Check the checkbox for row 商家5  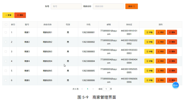pyautogui.click(x=6, y=71)
